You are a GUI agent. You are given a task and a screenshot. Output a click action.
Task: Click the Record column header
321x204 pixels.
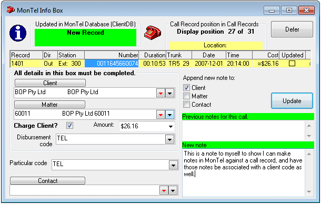coord(26,55)
